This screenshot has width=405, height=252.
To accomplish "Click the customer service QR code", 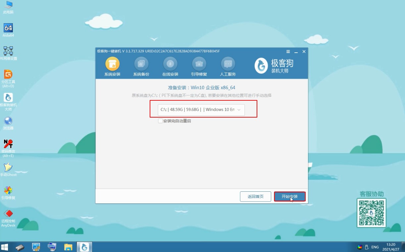I will tap(372, 213).
